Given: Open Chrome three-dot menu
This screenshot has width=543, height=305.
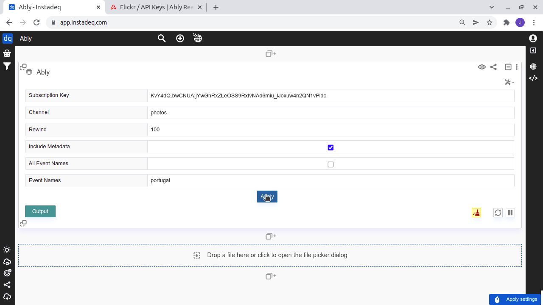Looking at the screenshot, I should (534, 22).
